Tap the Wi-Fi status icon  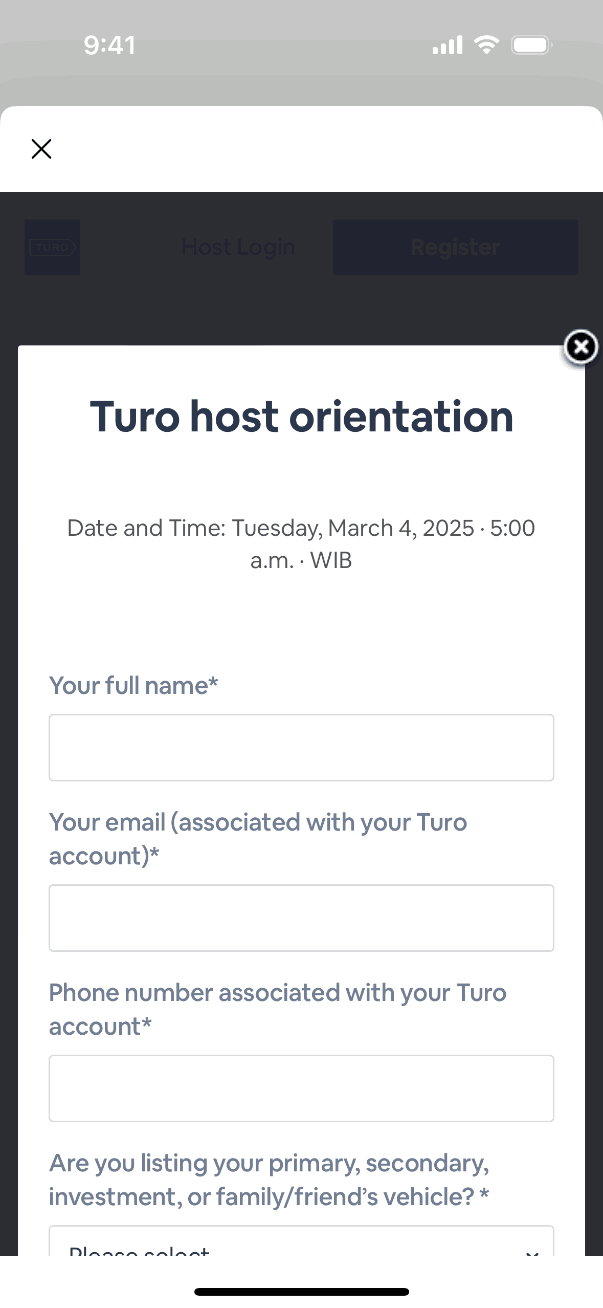486,45
